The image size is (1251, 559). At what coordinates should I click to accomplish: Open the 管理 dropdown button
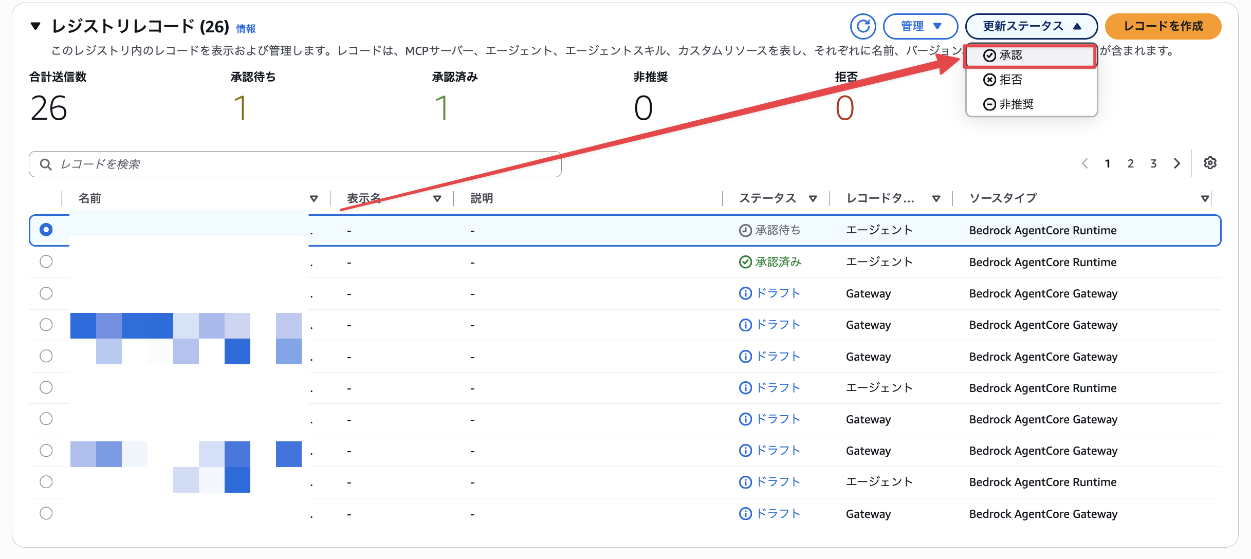(x=921, y=26)
